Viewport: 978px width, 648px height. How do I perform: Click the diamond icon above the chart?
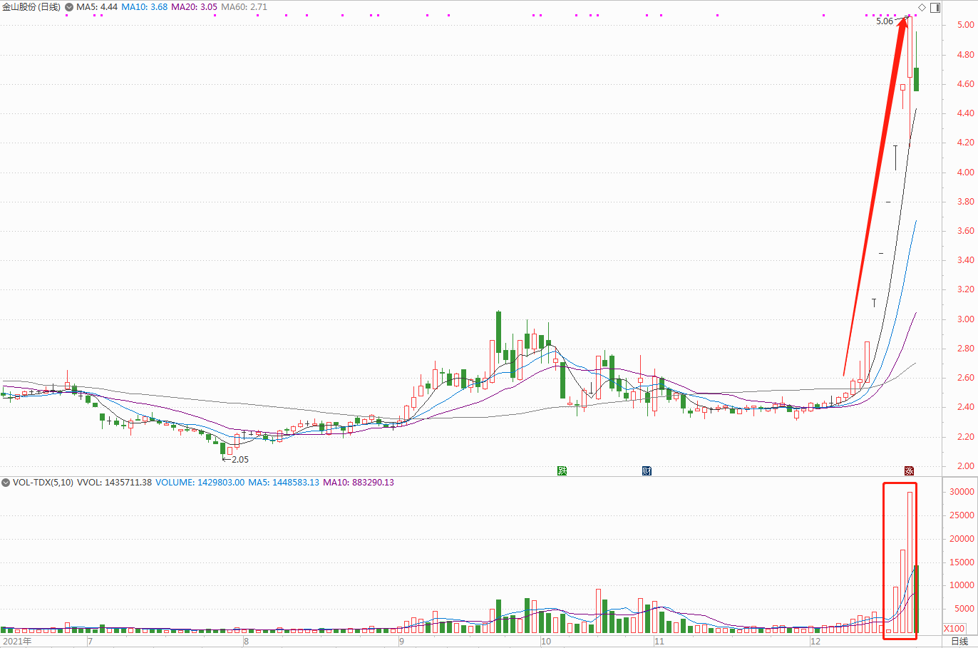922,7
